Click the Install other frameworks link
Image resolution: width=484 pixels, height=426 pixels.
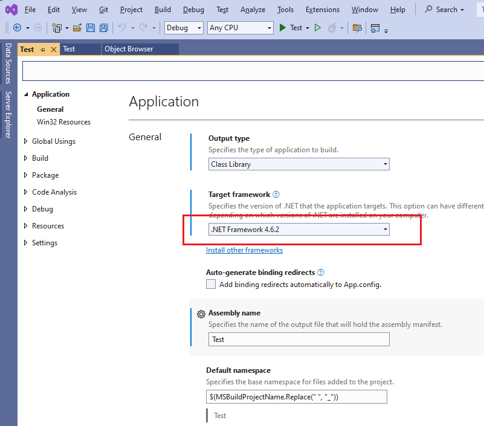(244, 250)
